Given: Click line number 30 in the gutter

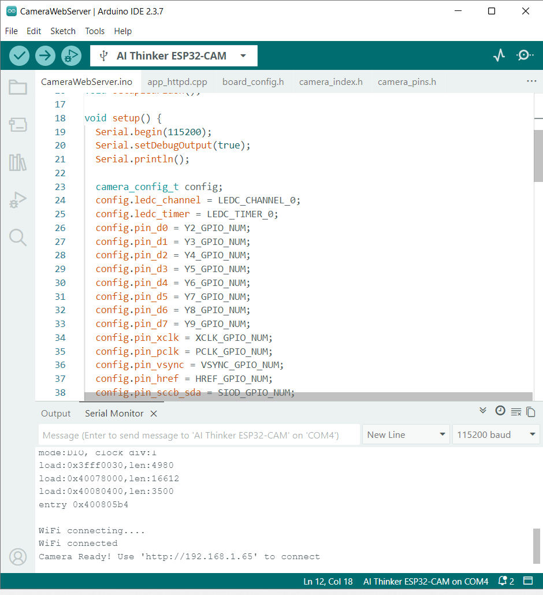Looking at the screenshot, I should tap(60, 282).
